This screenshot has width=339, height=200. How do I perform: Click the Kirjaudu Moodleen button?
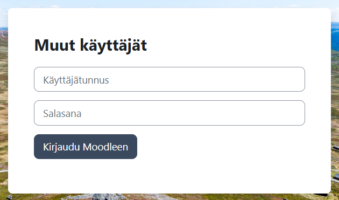tap(86, 147)
